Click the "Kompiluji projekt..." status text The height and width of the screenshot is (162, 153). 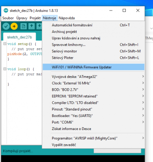[x=18, y=151]
